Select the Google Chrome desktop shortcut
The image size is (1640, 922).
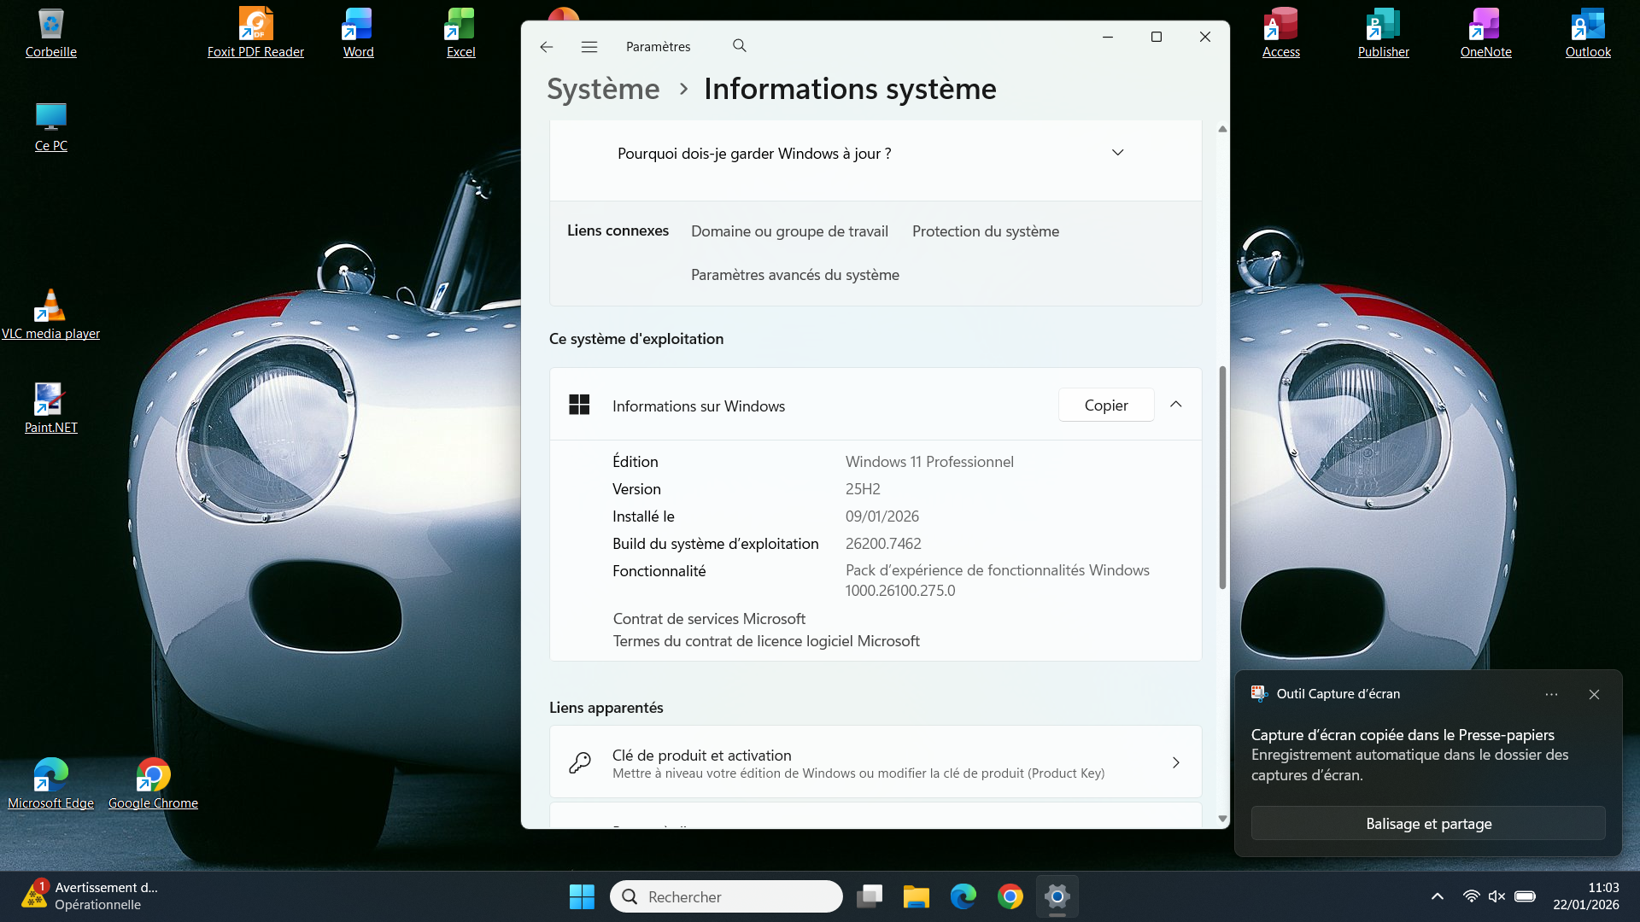click(153, 785)
